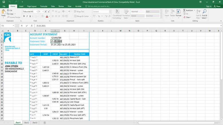Click the Save icon in quick access toolbar
Image resolution: width=223 pixels, height=125 pixels.
tap(4, 2)
